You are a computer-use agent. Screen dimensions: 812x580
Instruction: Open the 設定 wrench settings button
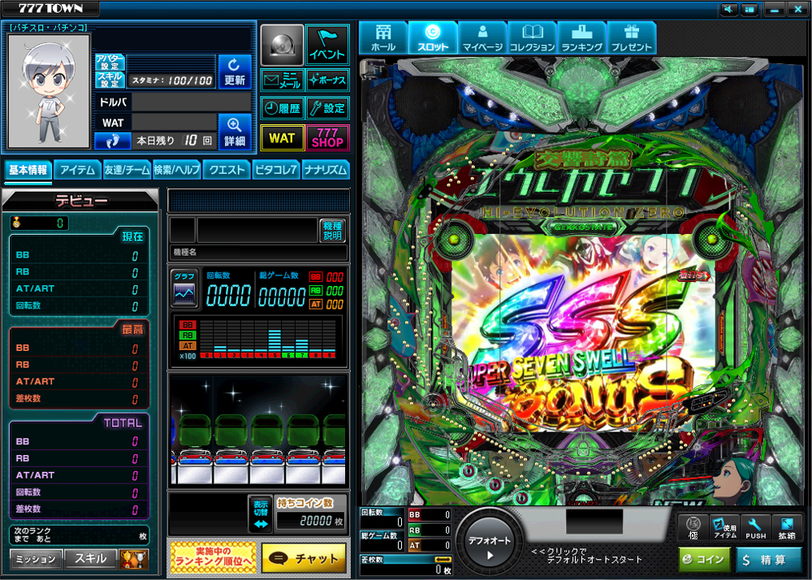point(327,108)
